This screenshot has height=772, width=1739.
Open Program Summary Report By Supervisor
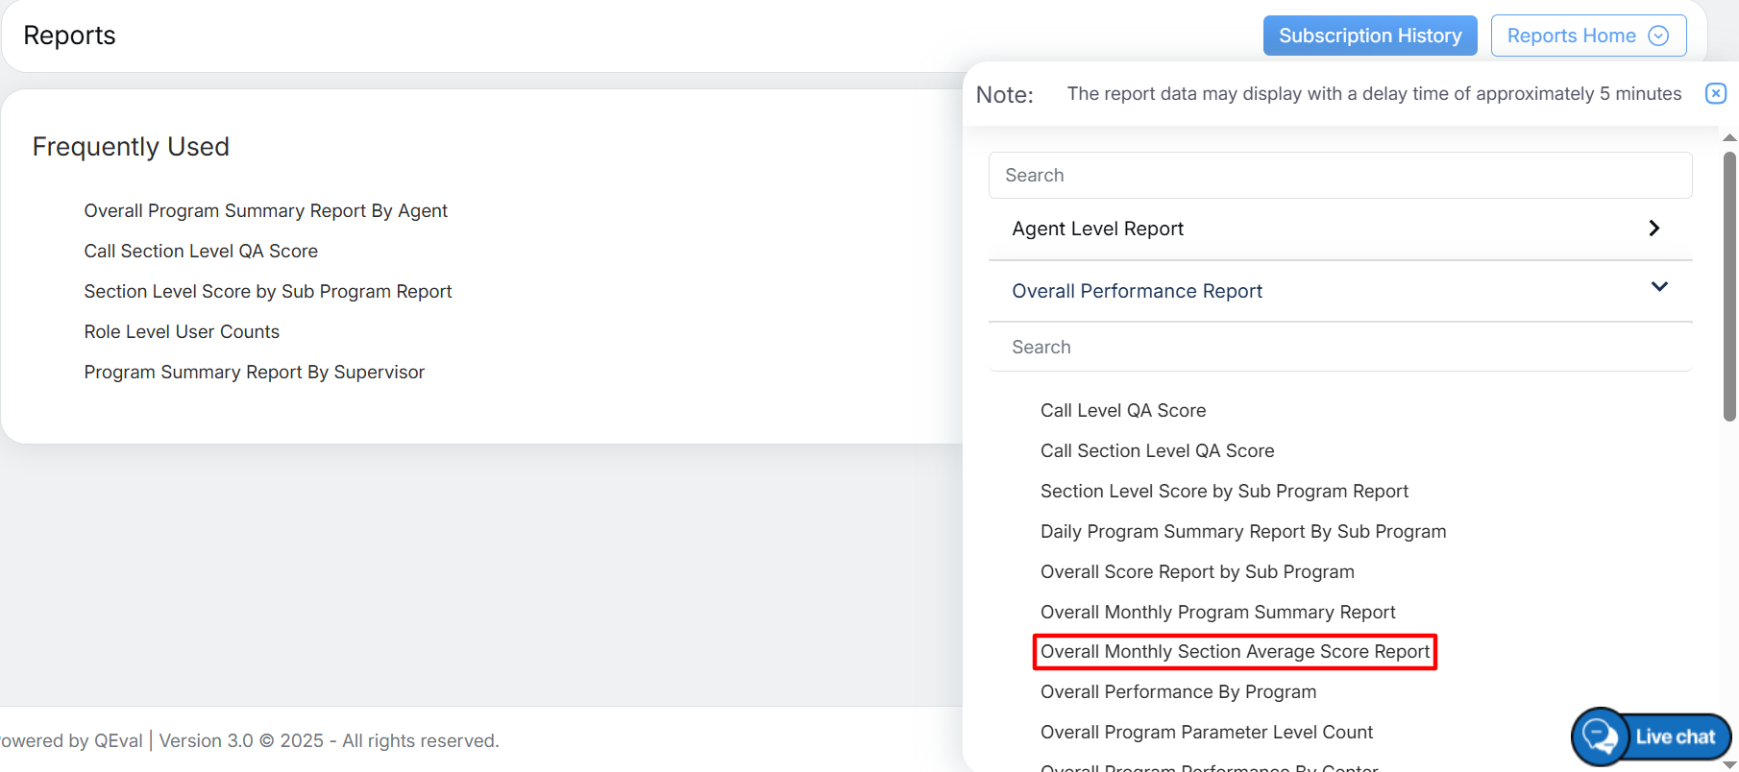(254, 373)
